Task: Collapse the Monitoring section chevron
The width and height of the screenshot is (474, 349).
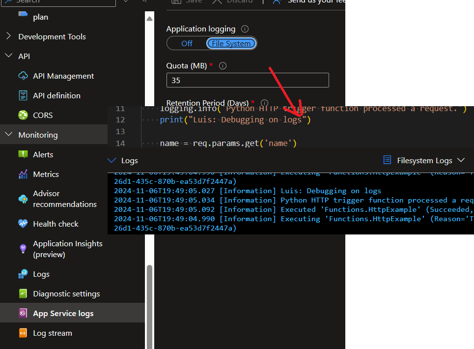Action: point(9,134)
